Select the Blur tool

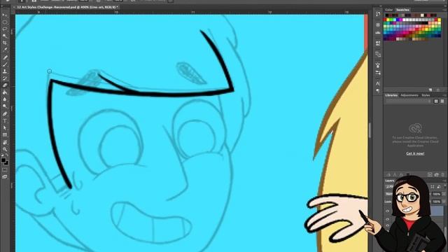(x=5, y=99)
